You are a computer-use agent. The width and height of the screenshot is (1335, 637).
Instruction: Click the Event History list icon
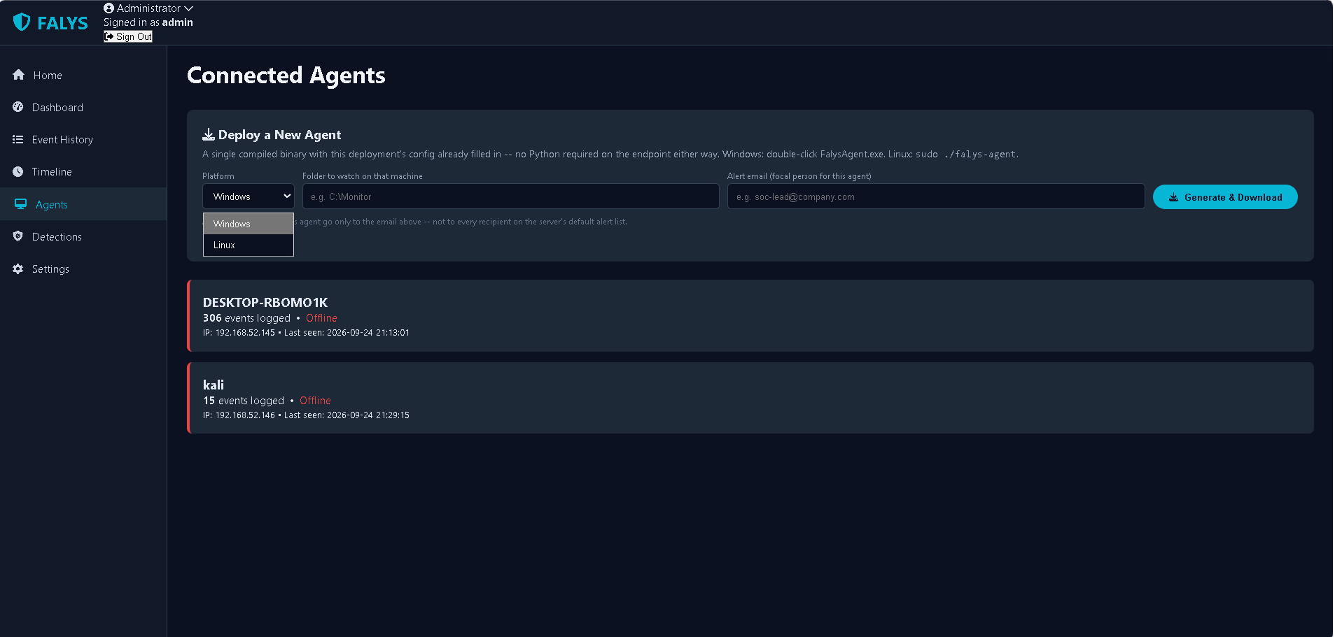(18, 139)
